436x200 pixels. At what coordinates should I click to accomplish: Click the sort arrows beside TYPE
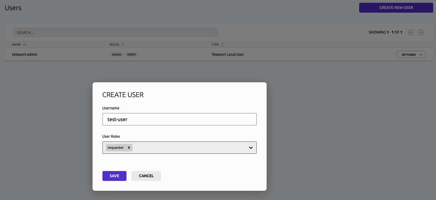tap(222, 44)
